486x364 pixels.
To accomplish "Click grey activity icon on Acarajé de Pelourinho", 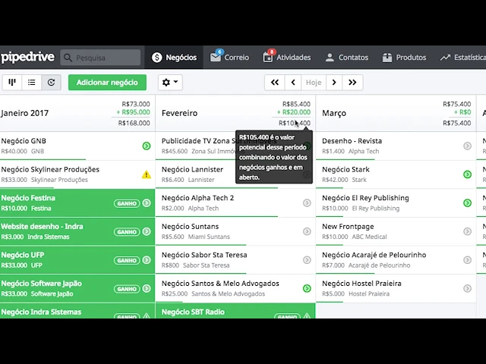I will [468, 260].
